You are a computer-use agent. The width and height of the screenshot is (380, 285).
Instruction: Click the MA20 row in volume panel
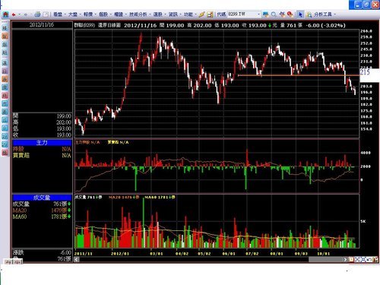click(x=42, y=211)
